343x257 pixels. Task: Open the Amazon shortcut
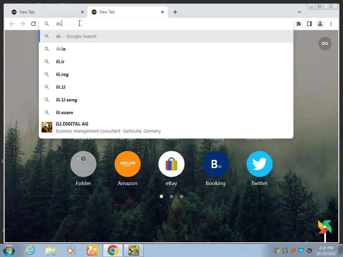[x=128, y=164]
